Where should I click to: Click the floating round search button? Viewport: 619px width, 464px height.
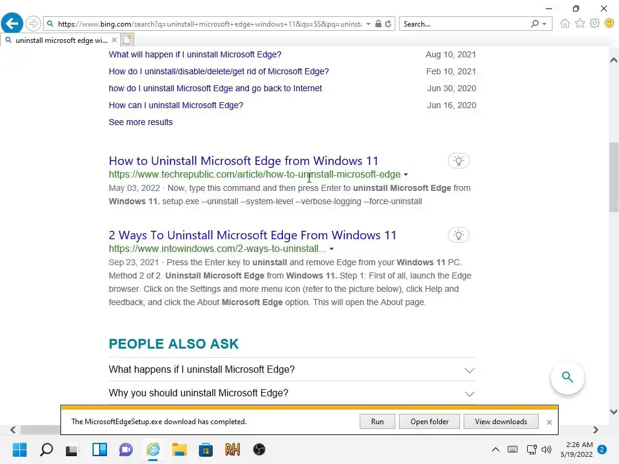point(567,377)
